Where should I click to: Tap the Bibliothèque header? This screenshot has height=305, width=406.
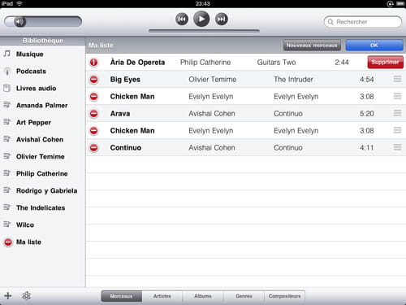tap(43, 41)
